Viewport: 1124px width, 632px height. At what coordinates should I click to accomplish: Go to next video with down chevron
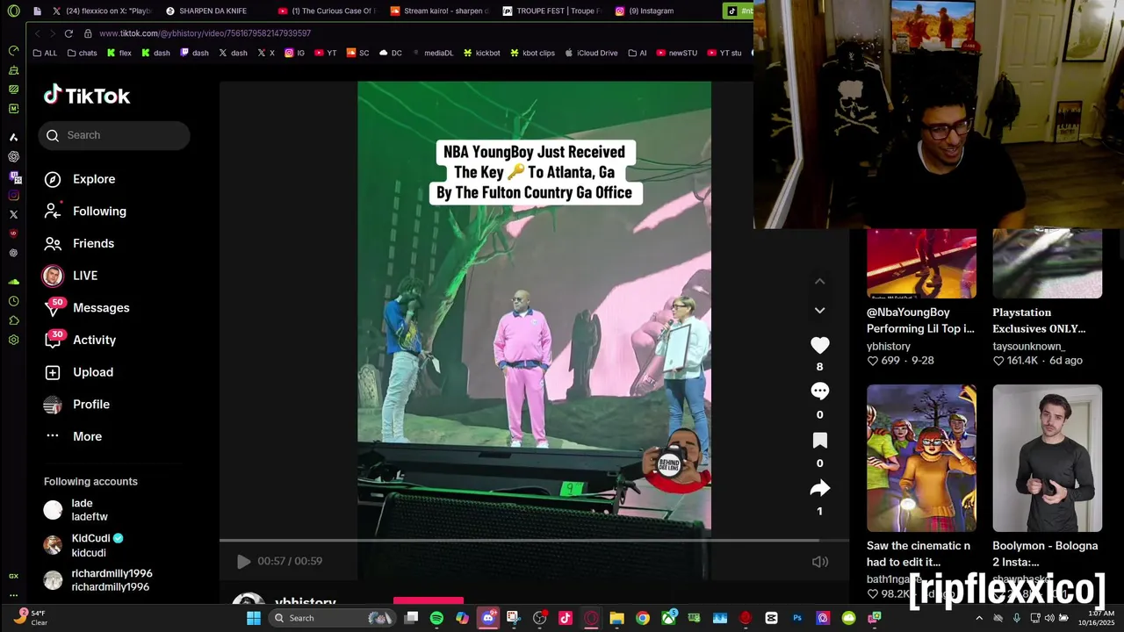pyautogui.click(x=819, y=310)
